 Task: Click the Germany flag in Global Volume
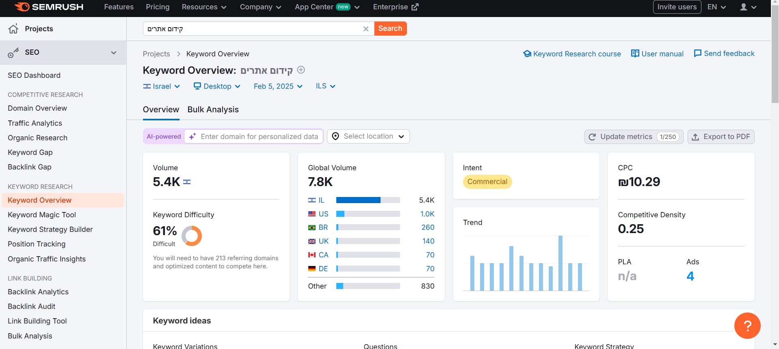[312, 269]
